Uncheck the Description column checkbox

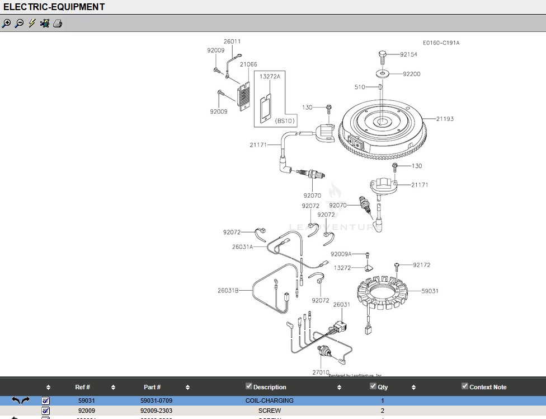[249, 386]
